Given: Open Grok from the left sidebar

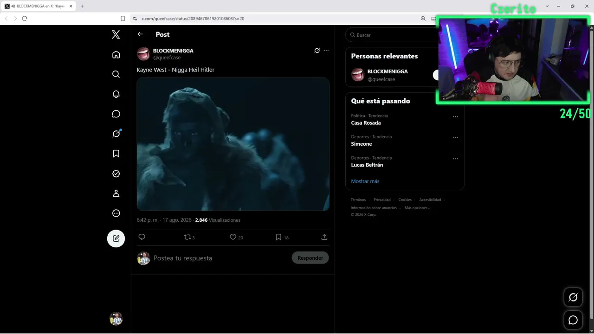Looking at the screenshot, I should (x=116, y=134).
